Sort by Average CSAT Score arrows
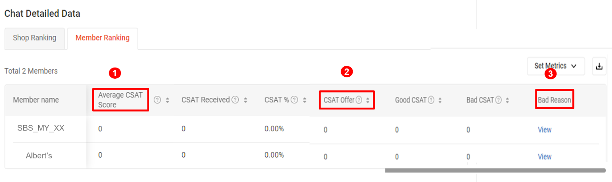Image resolution: width=612 pixels, height=182 pixels. (x=168, y=100)
